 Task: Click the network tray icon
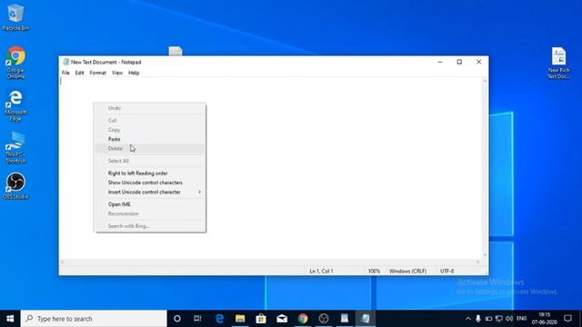coord(499,319)
